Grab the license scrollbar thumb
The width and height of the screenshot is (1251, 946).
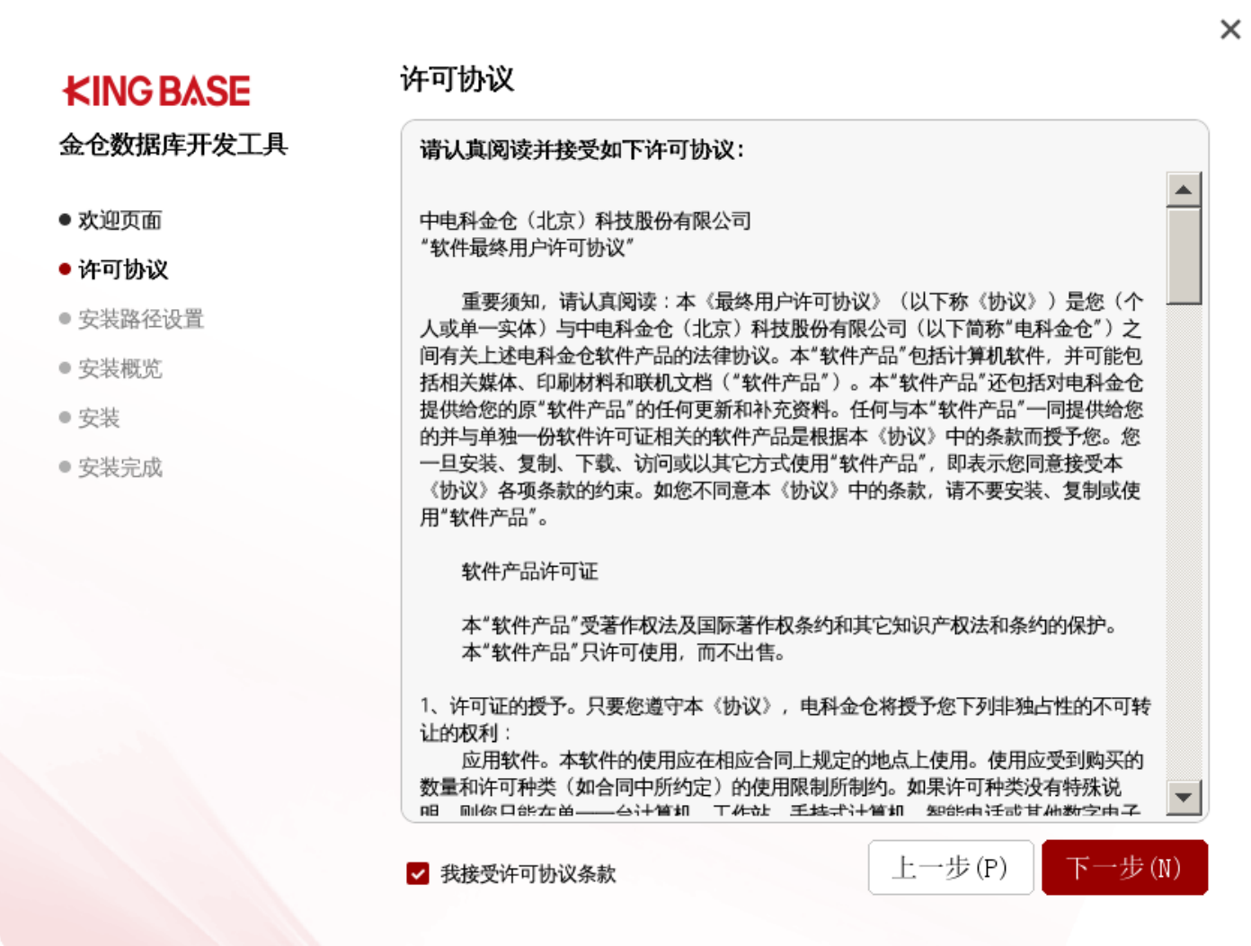(x=1184, y=256)
